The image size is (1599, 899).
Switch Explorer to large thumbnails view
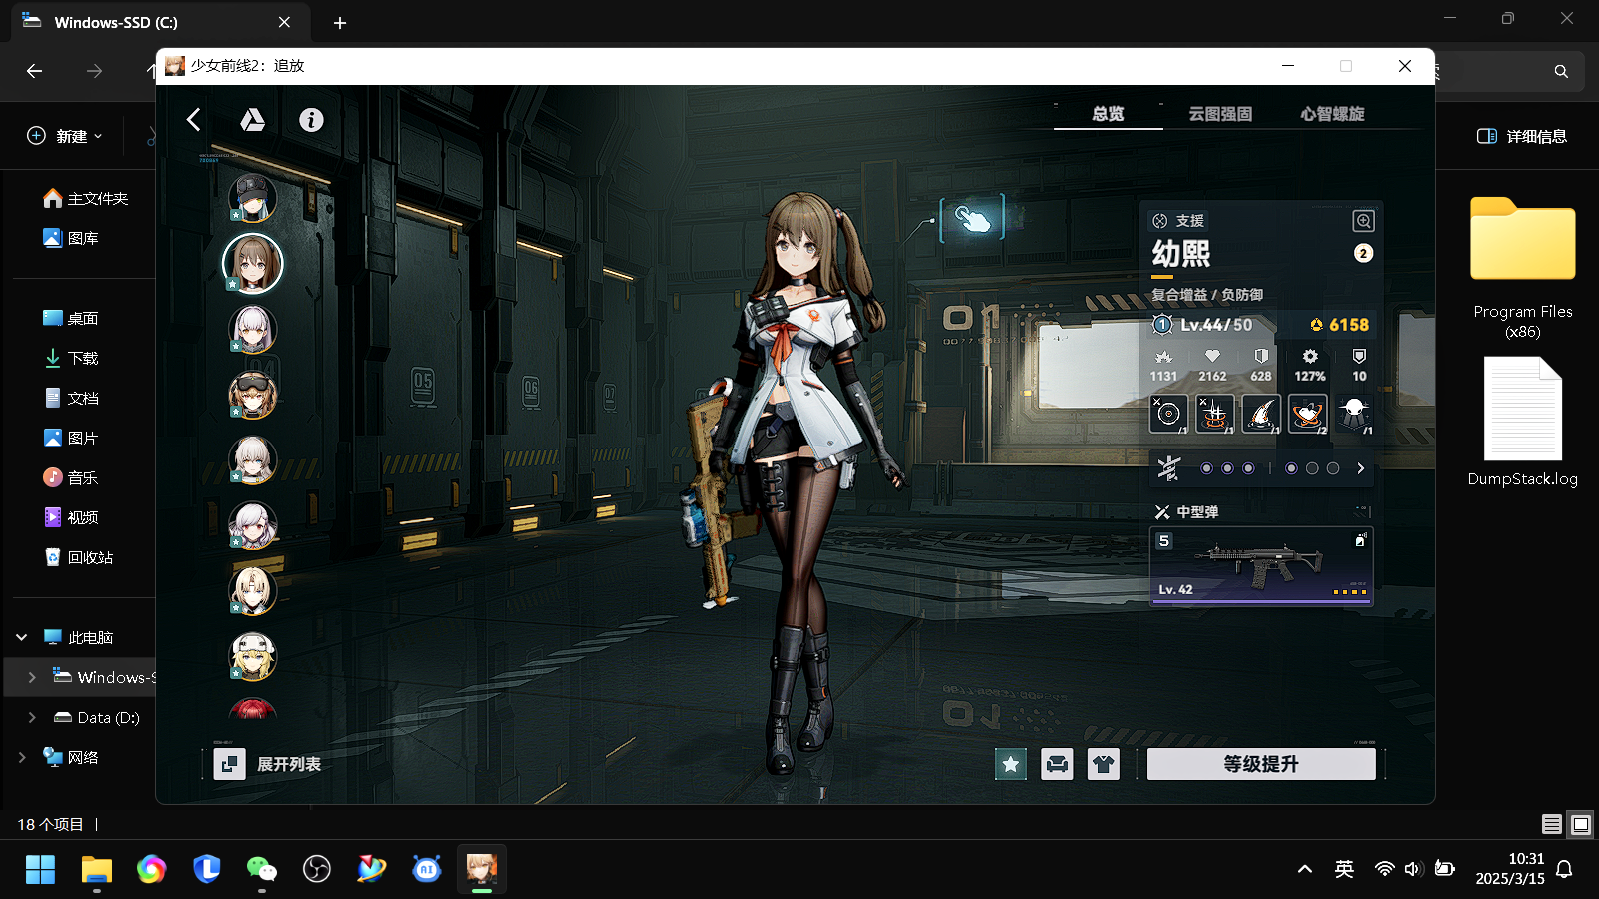tap(1581, 824)
